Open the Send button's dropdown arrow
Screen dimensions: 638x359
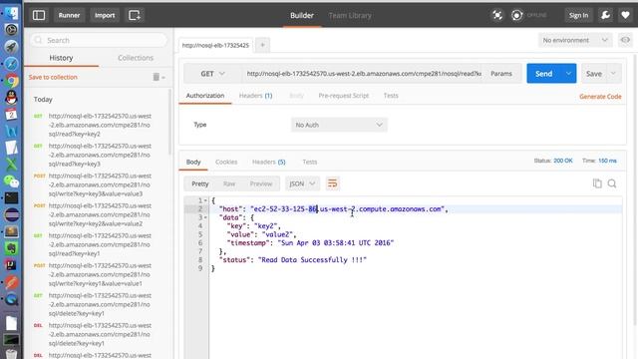click(x=568, y=74)
